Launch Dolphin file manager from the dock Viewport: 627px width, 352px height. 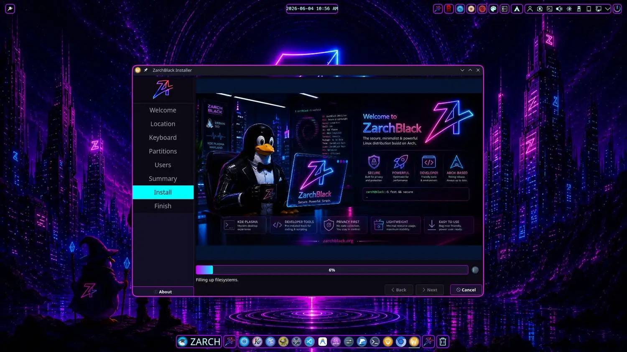click(362, 342)
